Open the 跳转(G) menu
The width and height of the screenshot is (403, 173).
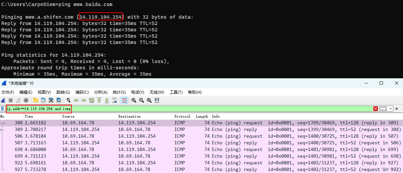(x=63, y=92)
